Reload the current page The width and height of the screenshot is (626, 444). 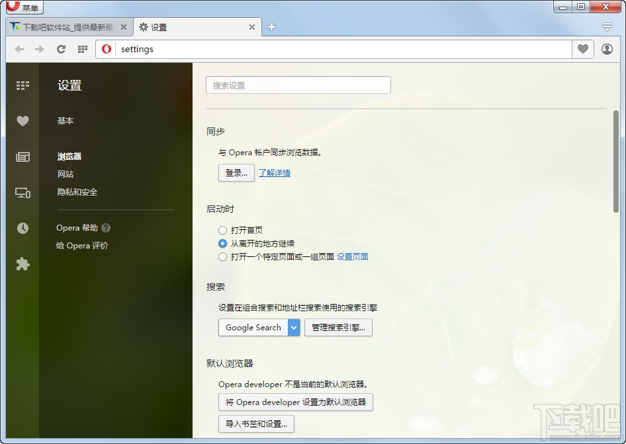(x=61, y=49)
